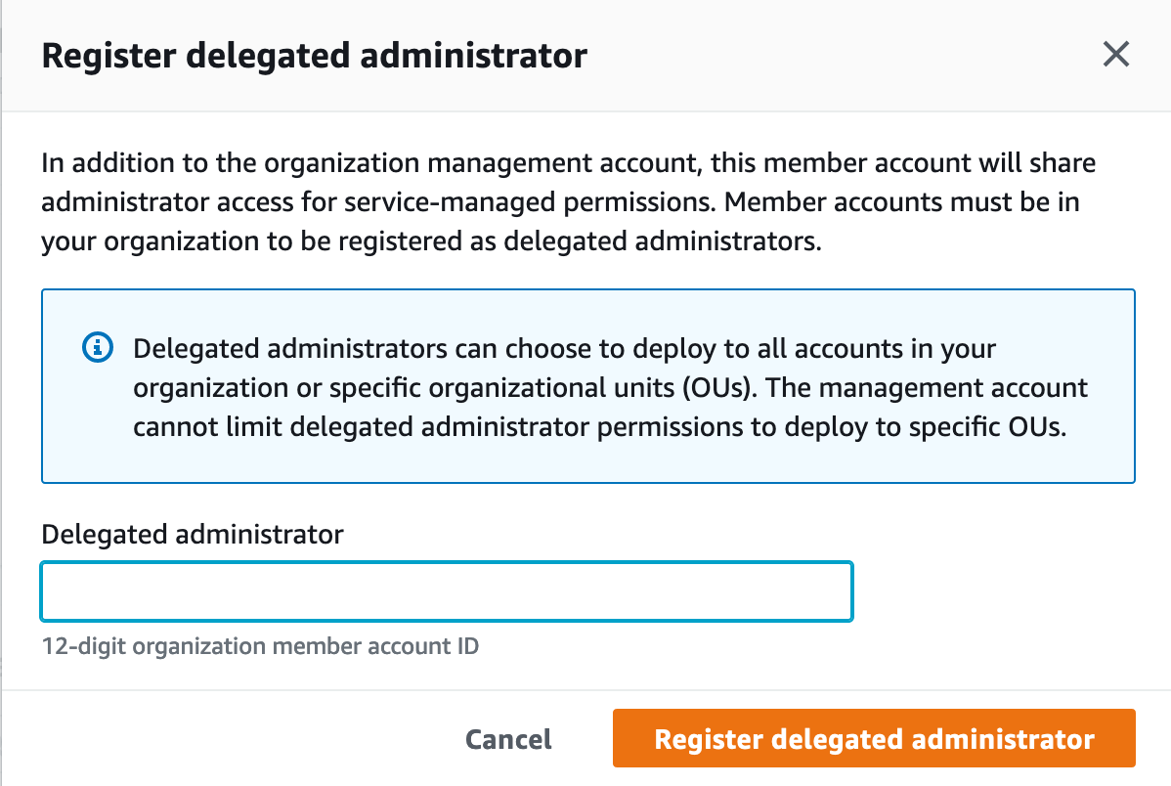Click inside the Delegated administrator input box
The height and width of the screenshot is (786, 1171).
pos(446,591)
